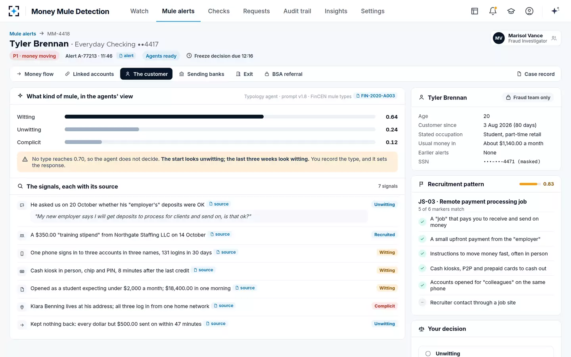View source for Kiara Benning address signal
This screenshot has width=571, height=357.
click(224, 306)
